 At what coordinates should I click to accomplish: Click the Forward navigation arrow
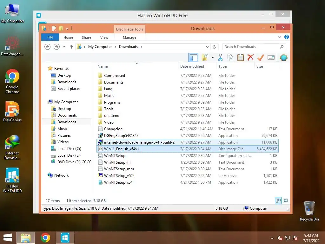pyautogui.click(x=56, y=47)
